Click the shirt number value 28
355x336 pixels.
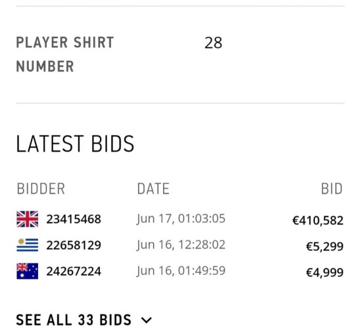click(213, 43)
